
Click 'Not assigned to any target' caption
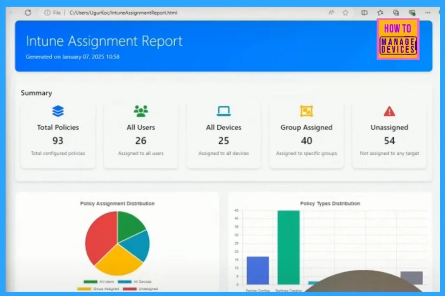pyautogui.click(x=389, y=153)
